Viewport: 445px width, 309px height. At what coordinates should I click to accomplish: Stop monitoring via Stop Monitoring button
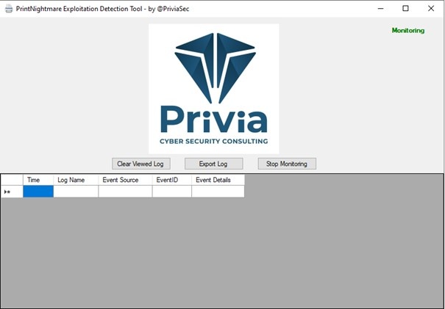[287, 164]
